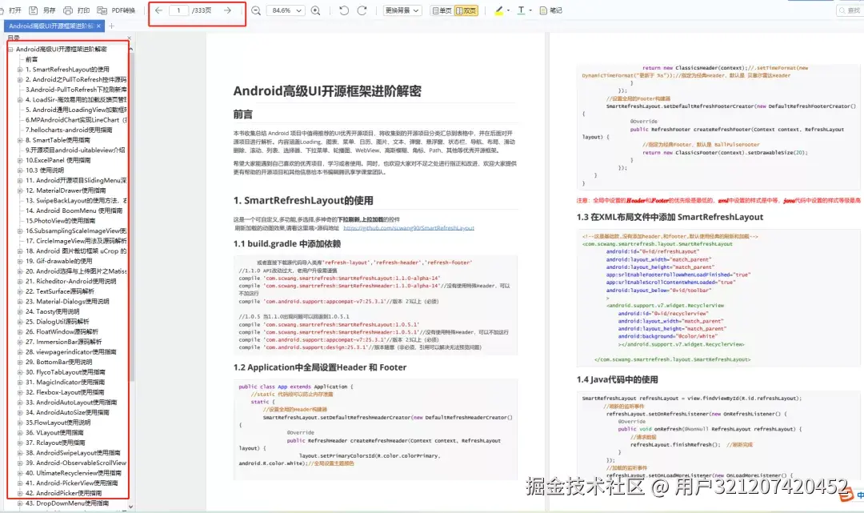Image resolution: width=864 pixels, height=513 pixels.
Task: Select the text underline T tool
Action: [521, 10]
